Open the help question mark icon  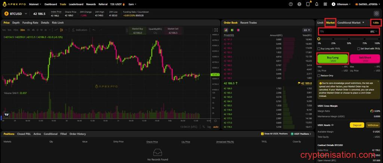tap(291, 4)
